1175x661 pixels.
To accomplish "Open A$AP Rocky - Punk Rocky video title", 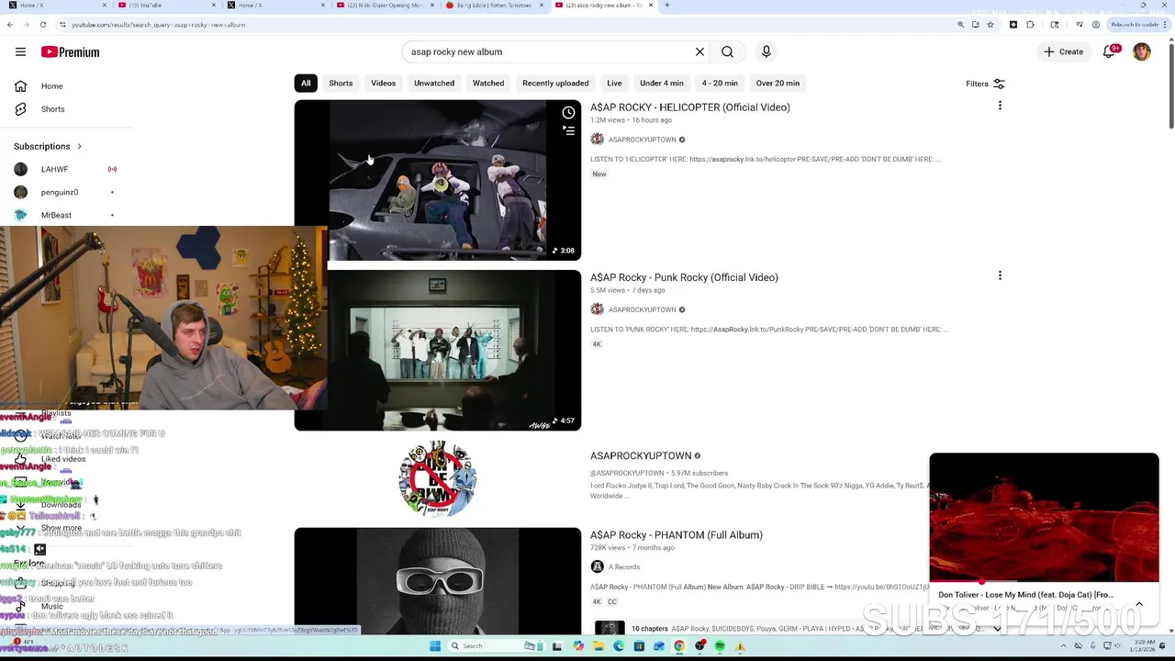I will click(x=684, y=277).
